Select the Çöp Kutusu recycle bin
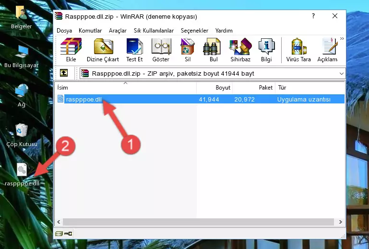Image resolution: width=369 pixels, height=249 pixels. pos(22,135)
